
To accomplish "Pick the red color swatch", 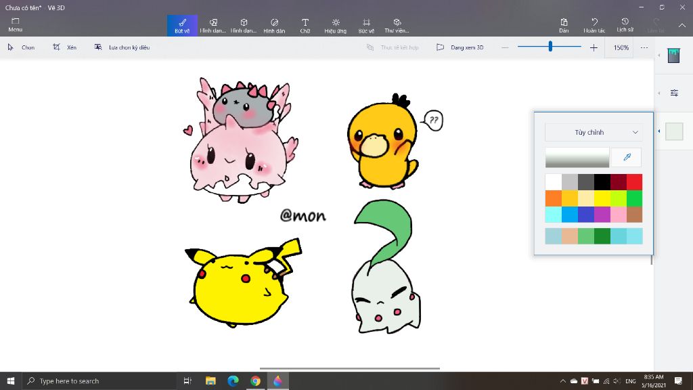I will (x=634, y=181).
